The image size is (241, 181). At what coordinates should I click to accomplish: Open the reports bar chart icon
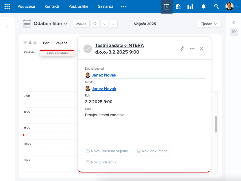(x=190, y=7)
